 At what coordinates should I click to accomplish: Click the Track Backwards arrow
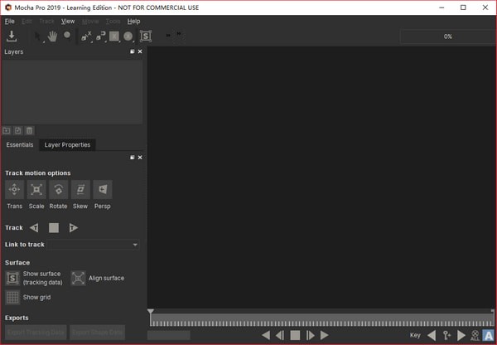click(x=34, y=227)
